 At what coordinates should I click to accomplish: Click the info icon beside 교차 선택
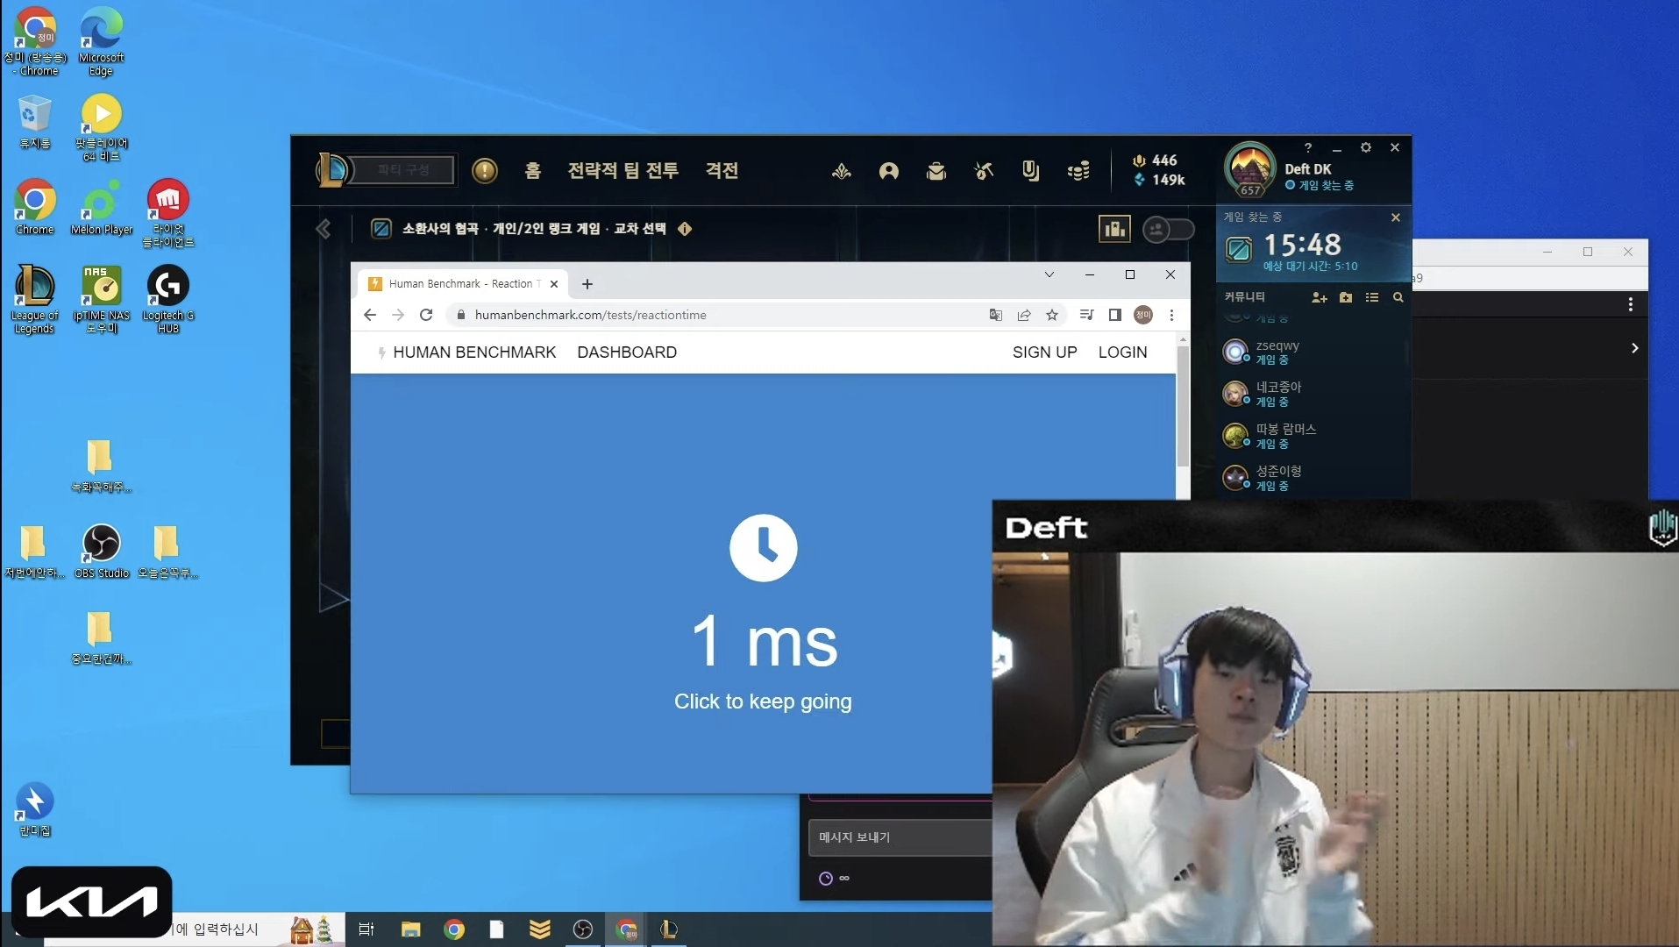point(685,229)
